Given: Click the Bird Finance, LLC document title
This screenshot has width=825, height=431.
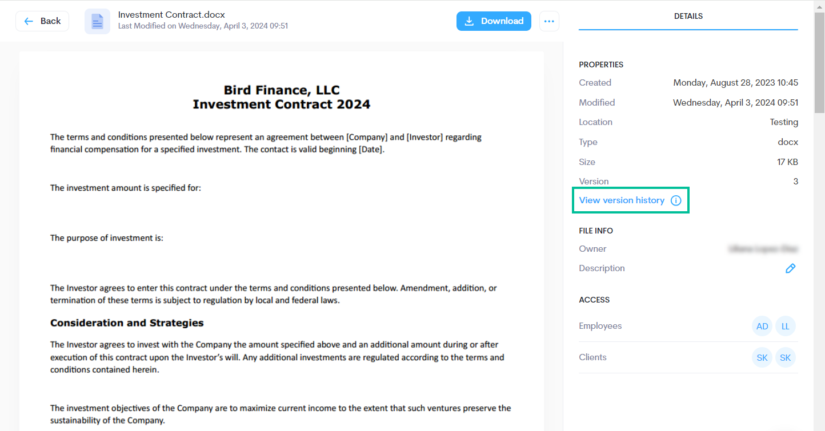Looking at the screenshot, I should pyautogui.click(x=282, y=90).
